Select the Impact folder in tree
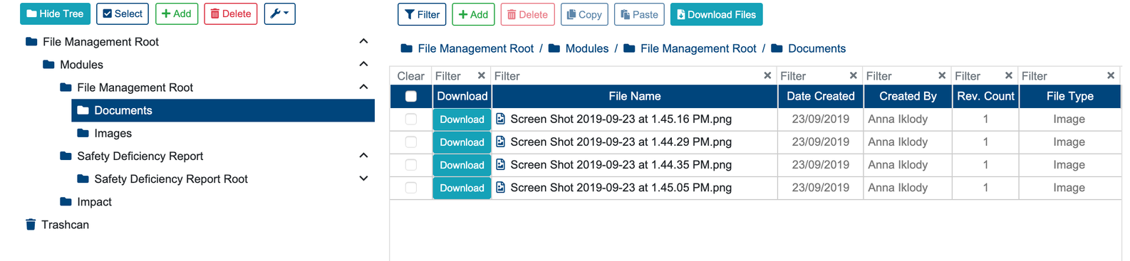This screenshot has width=1130, height=261. [x=94, y=202]
